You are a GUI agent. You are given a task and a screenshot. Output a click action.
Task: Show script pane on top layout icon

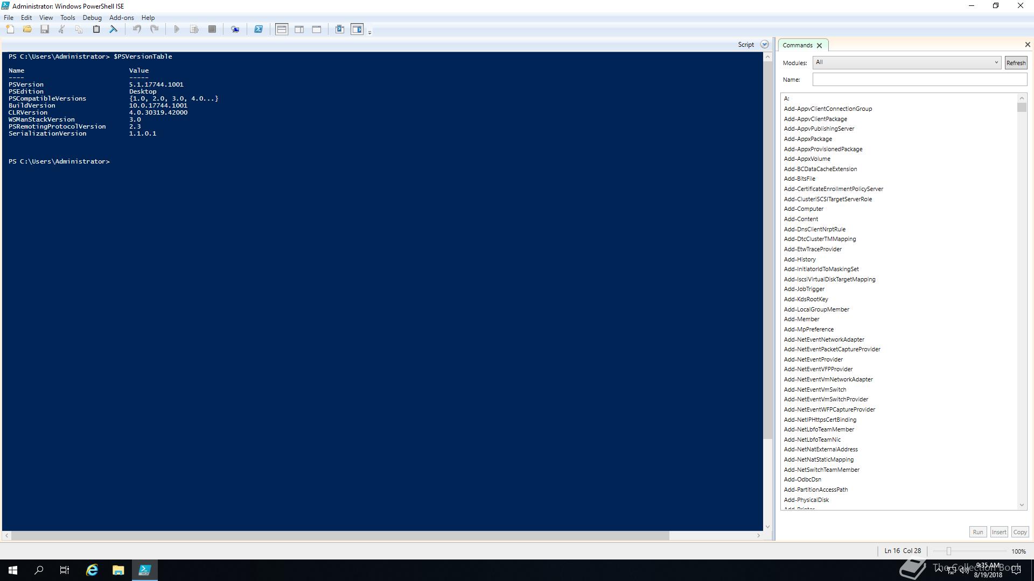tap(282, 30)
